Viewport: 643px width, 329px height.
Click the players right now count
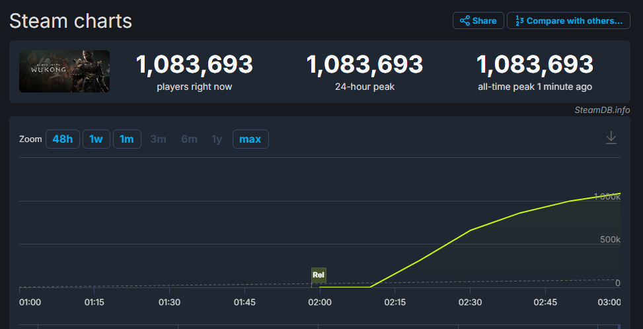click(194, 65)
